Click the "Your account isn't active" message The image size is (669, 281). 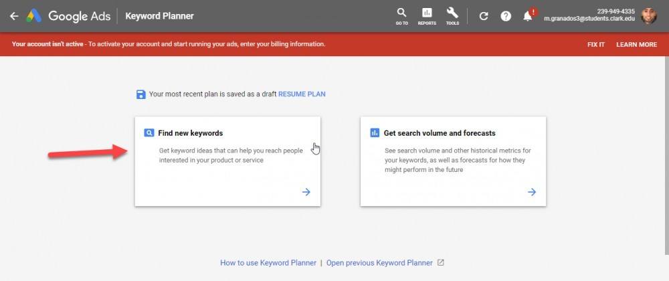169,44
